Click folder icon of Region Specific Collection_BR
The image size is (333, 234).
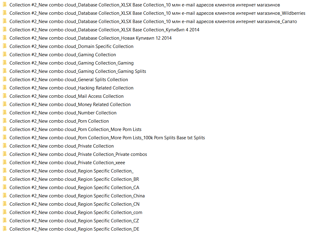[5, 179]
